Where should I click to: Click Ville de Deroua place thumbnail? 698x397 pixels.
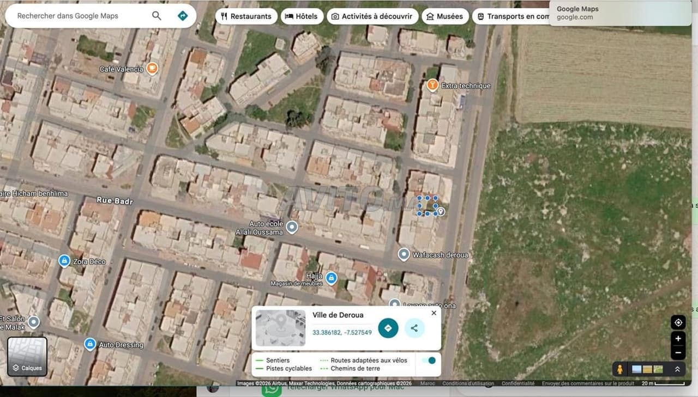pos(280,328)
